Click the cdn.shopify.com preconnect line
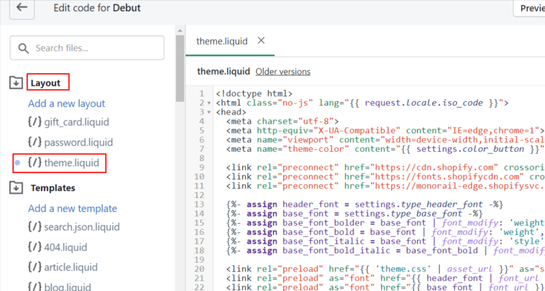This screenshot has width=545, height=291. 385,168
